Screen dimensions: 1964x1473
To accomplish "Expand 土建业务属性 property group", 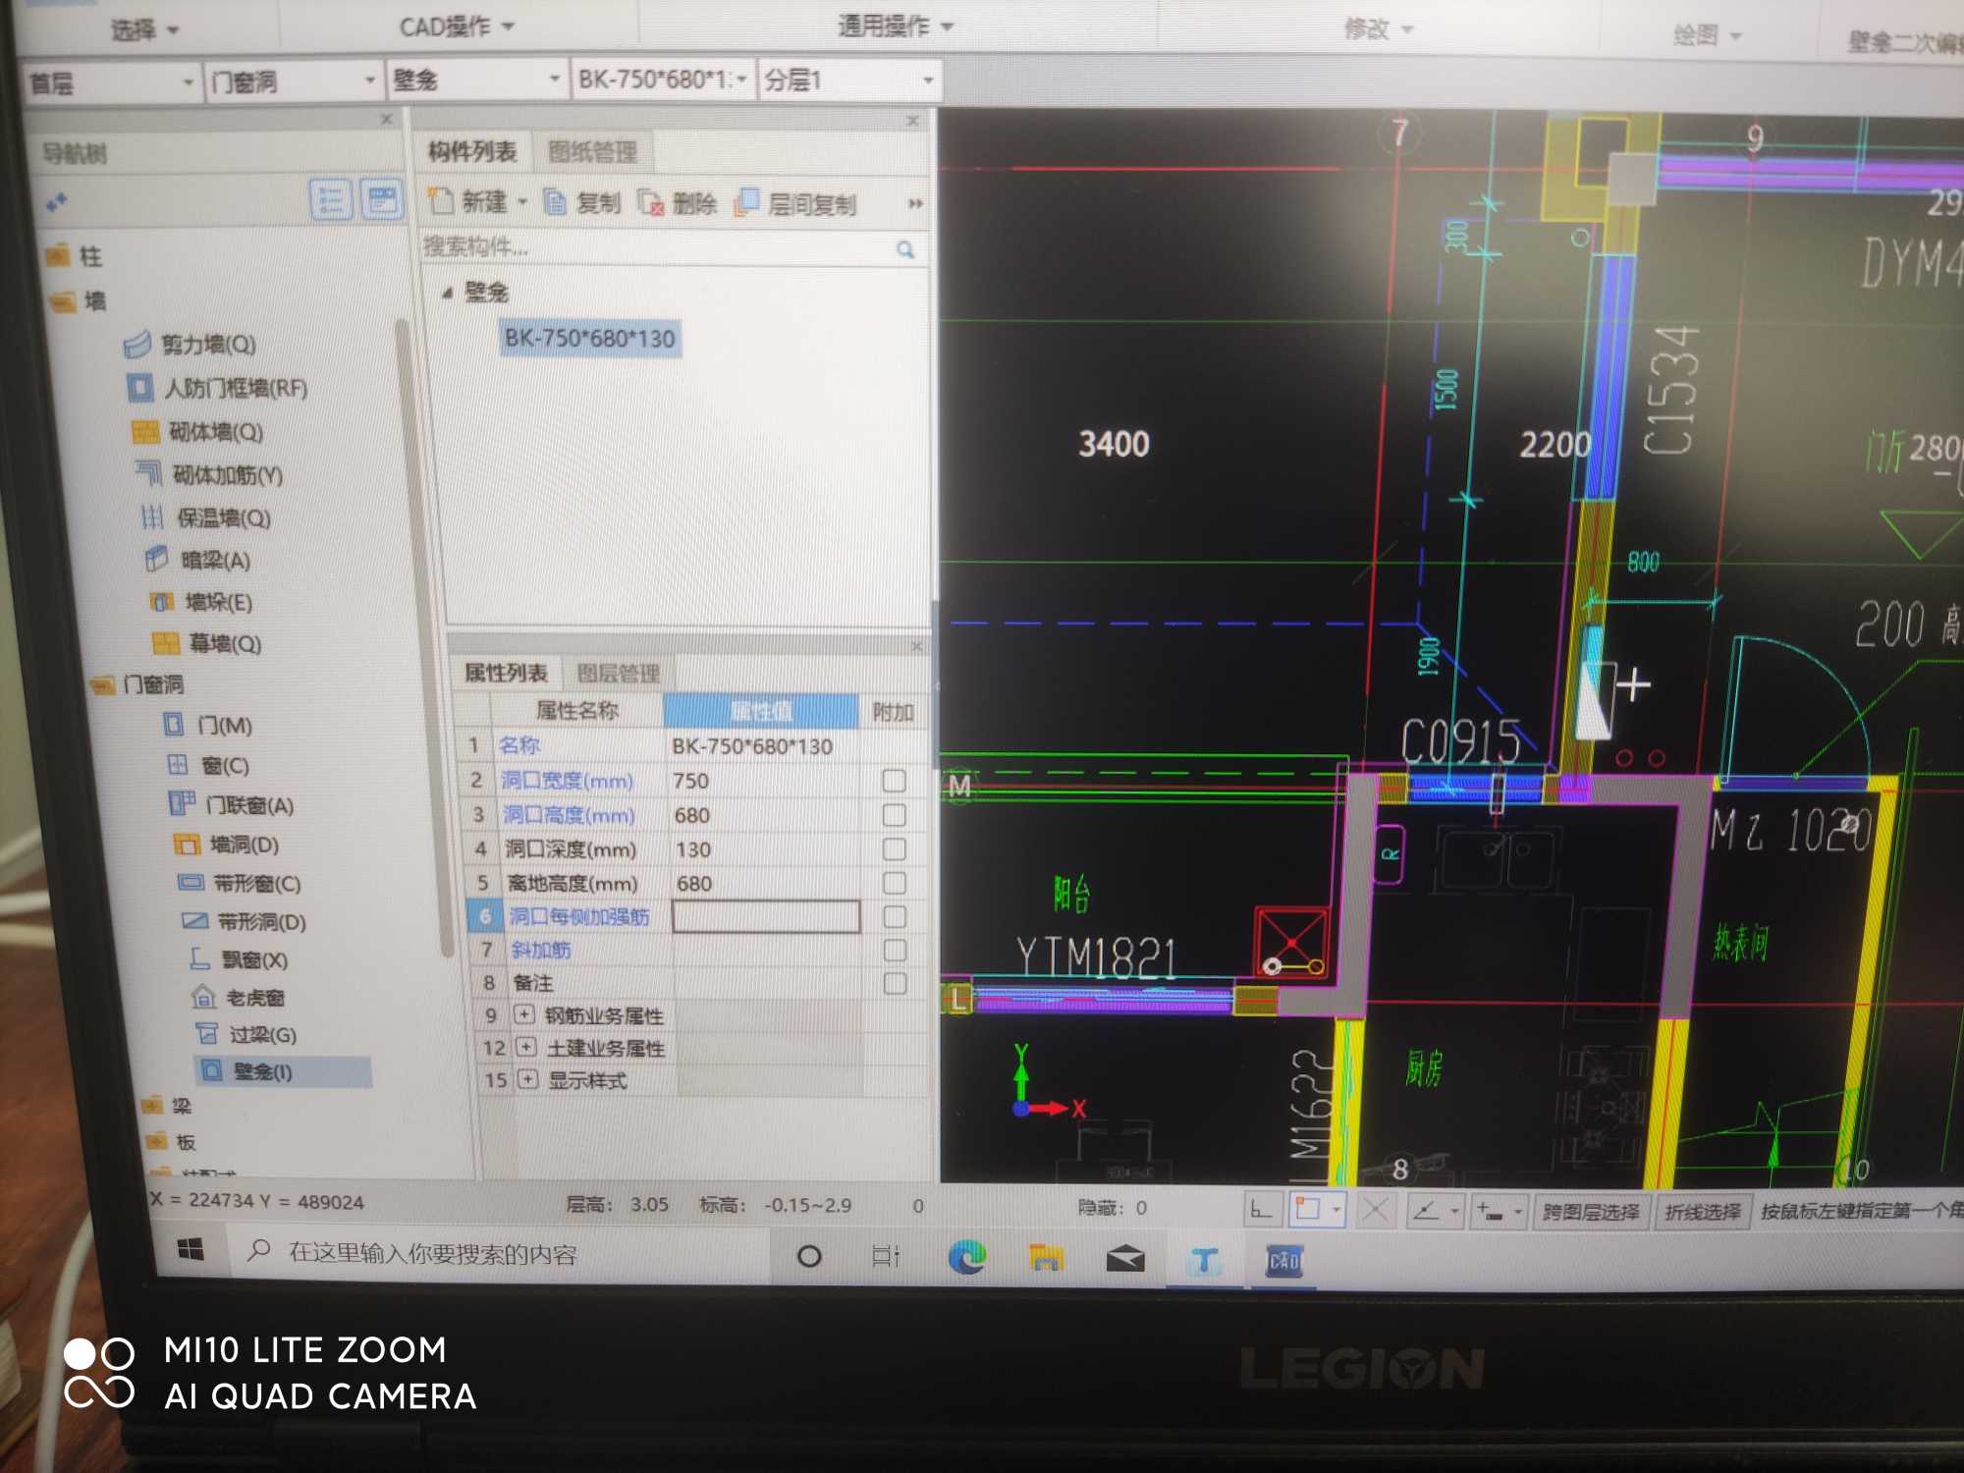I will pos(527,1047).
